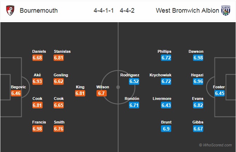Screen dimensions: 236x152
Task: Click the Stanislas player name
Action: [62, 51]
